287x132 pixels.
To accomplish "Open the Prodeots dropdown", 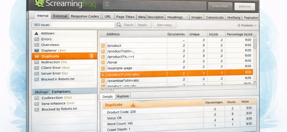I will point(247,25).
